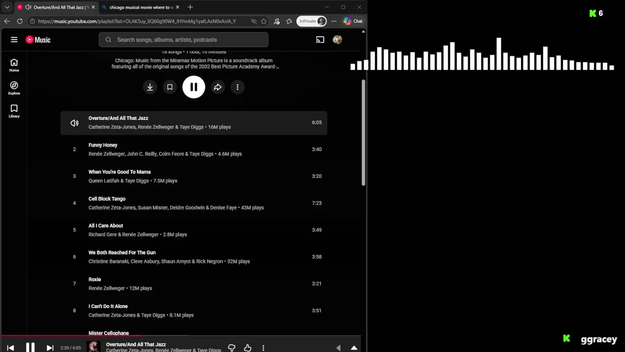
Task: Go back in the browser
Action: (x=7, y=21)
